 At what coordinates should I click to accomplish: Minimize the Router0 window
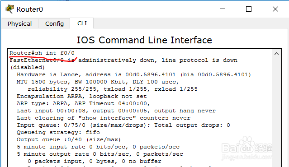click(x=223, y=9)
